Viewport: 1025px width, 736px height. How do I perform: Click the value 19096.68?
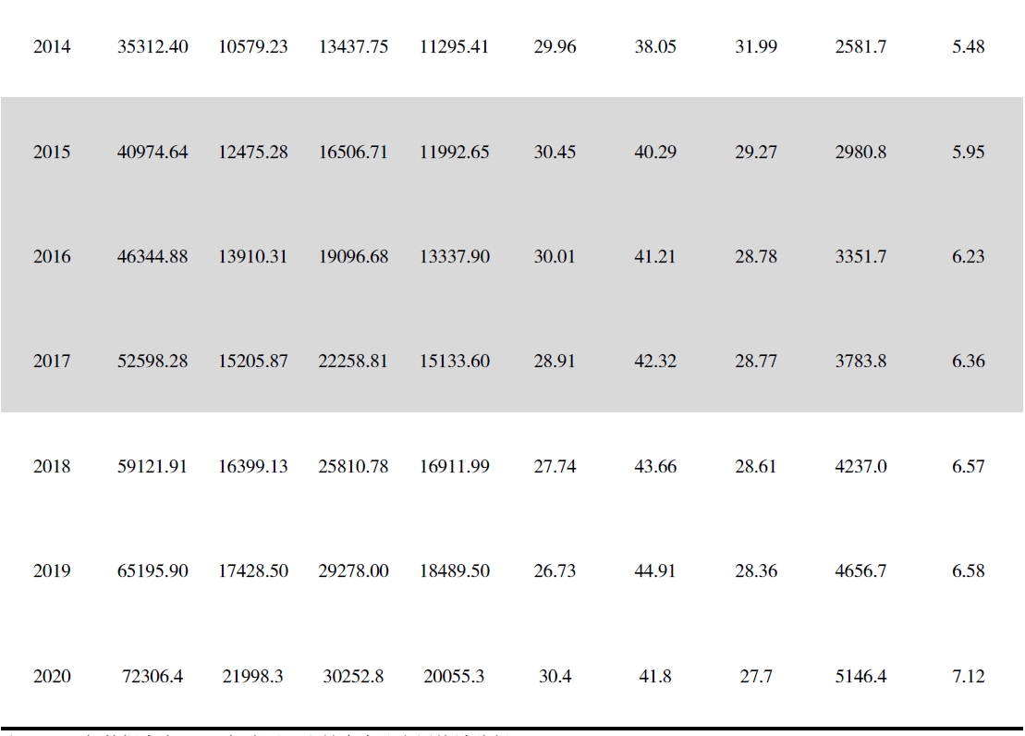pyautogui.click(x=353, y=256)
